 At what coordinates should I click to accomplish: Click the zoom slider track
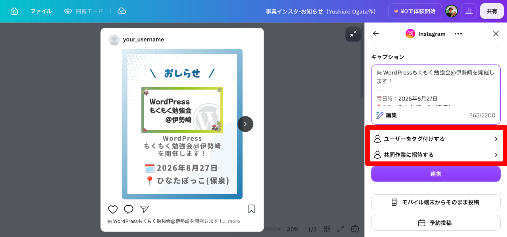273,229
